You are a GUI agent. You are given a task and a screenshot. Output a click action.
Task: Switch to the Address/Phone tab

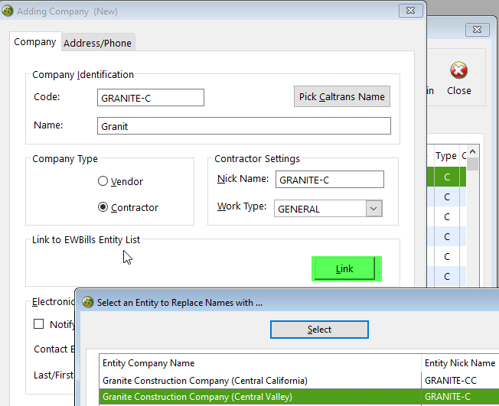point(97,43)
